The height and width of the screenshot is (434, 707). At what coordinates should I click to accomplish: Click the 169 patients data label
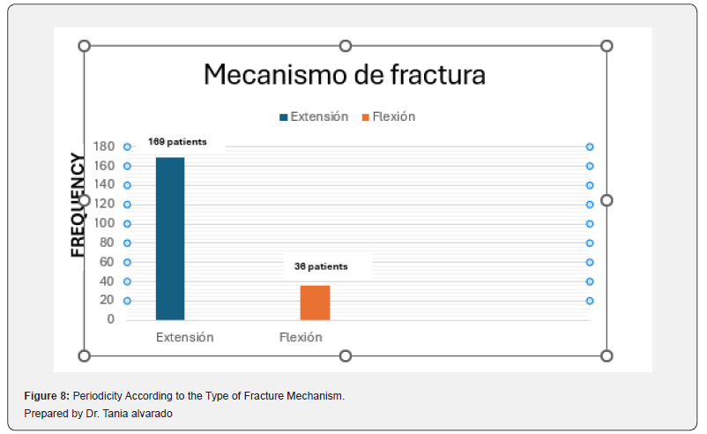(x=178, y=142)
